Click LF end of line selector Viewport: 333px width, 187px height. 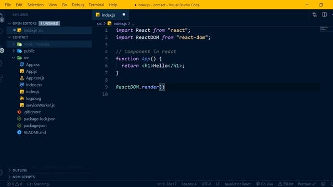218,184
